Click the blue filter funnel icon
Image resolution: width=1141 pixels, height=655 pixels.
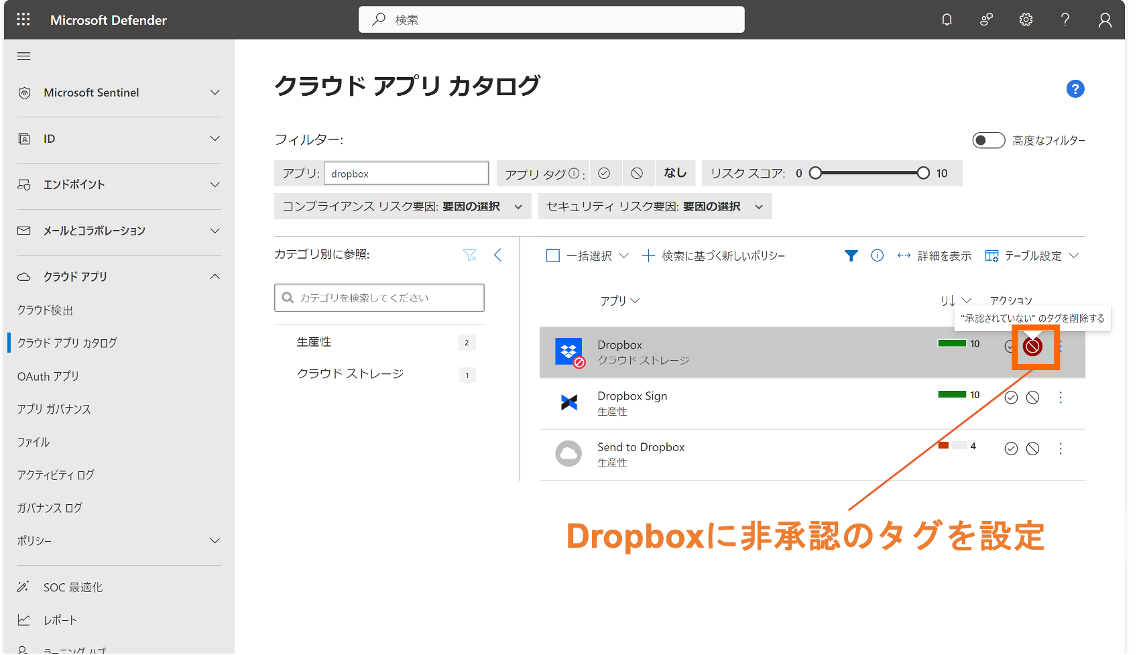851,255
